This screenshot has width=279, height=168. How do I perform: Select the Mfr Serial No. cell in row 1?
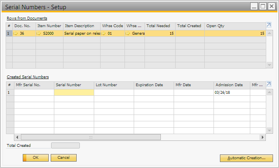34,92
